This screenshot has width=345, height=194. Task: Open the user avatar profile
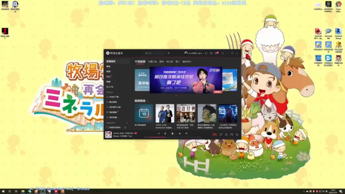186,53
